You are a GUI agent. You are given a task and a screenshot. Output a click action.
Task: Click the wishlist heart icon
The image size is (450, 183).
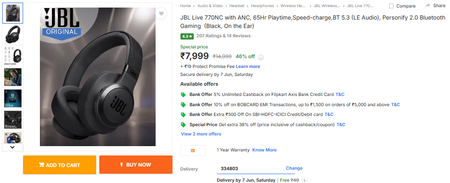161,14
